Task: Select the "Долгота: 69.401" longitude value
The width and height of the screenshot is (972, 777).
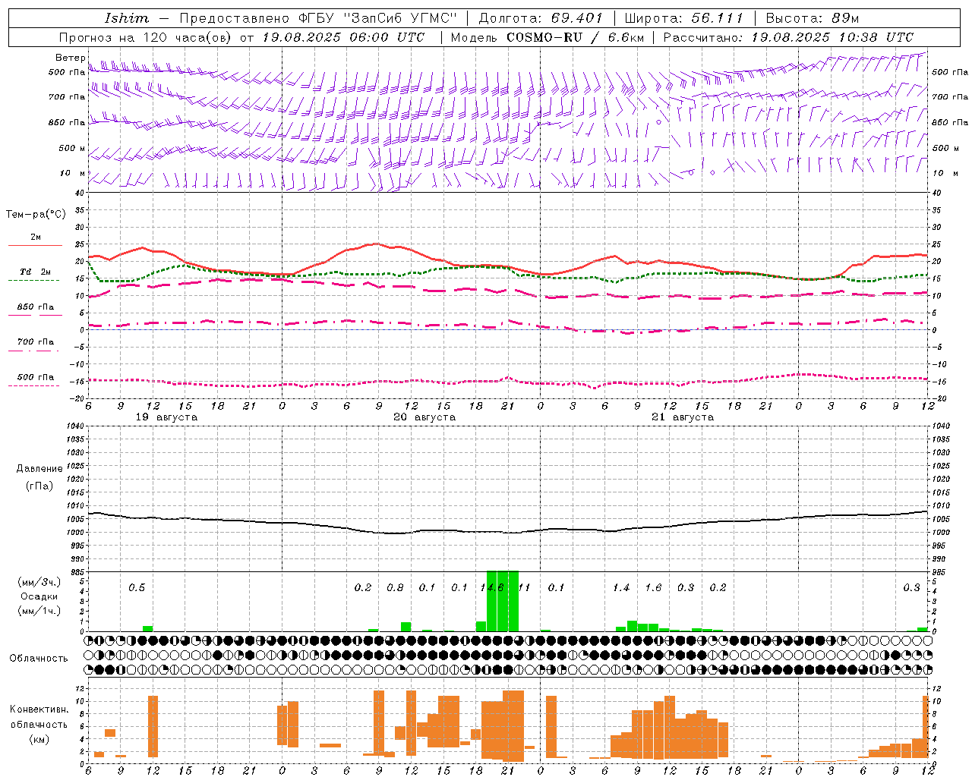Action: coord(540,18)
